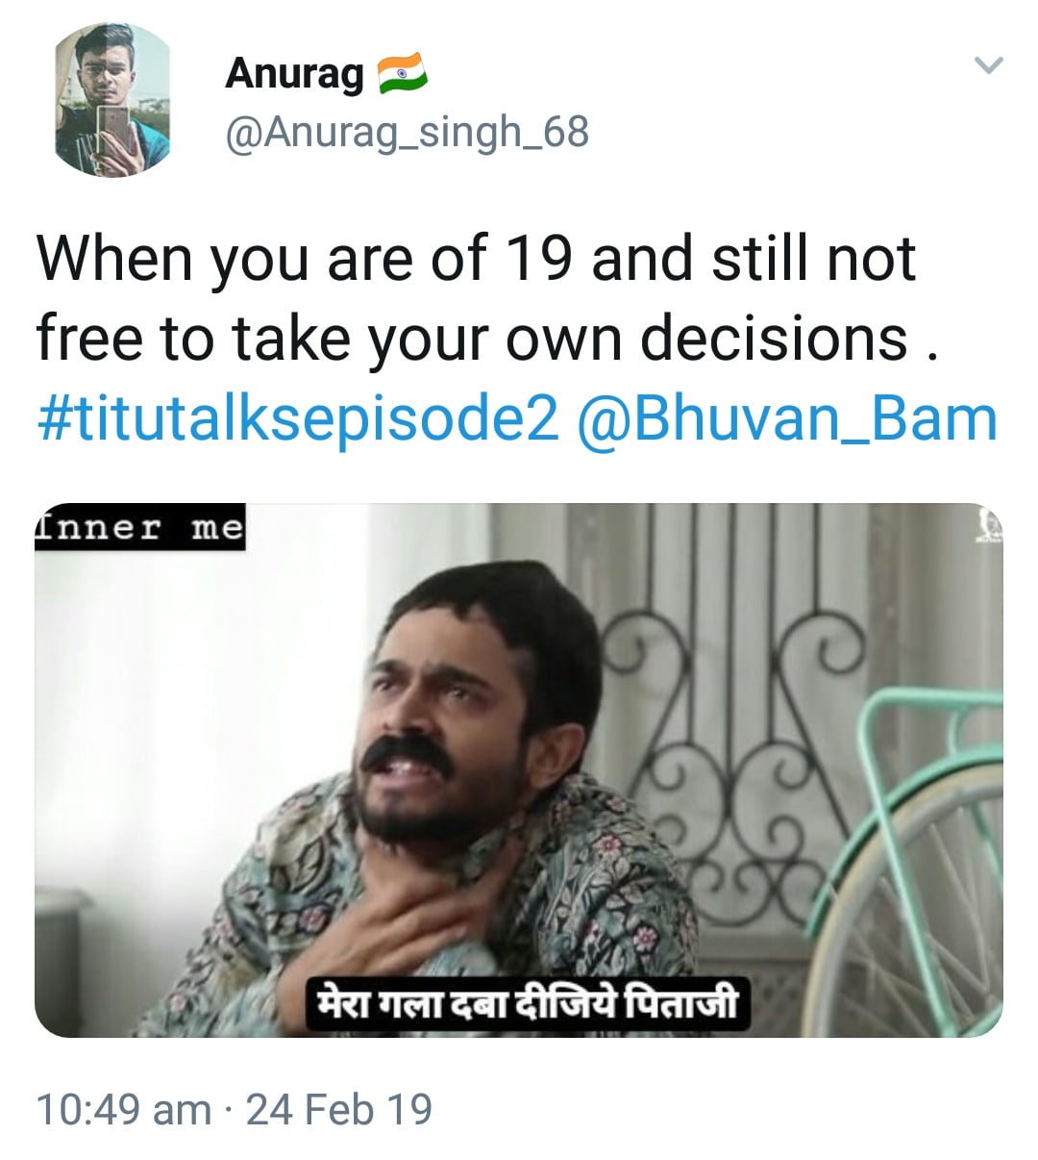View the attached meme image full size

(x=519, y=769)
